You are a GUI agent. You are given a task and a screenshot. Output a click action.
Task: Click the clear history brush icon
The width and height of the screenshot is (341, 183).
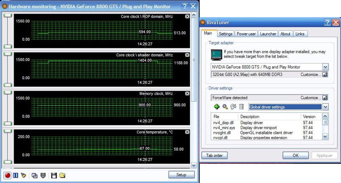pos(24,175)
